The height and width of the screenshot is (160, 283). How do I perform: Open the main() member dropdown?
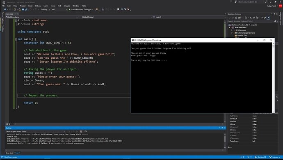coord(189,17)
